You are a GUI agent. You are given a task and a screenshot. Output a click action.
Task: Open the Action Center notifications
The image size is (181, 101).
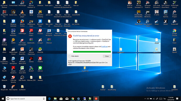coord(177,99)
